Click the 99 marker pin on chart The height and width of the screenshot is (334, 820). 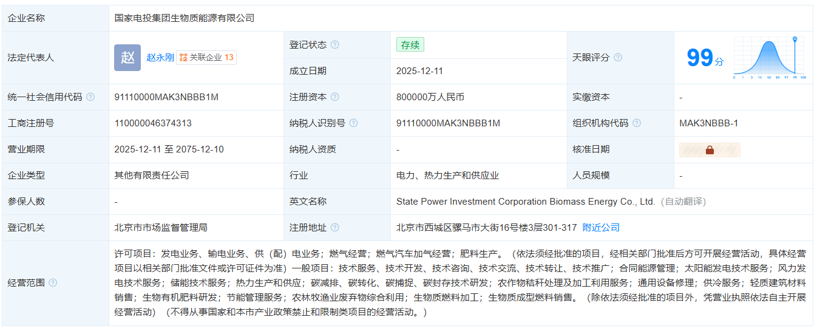[795, 40]
